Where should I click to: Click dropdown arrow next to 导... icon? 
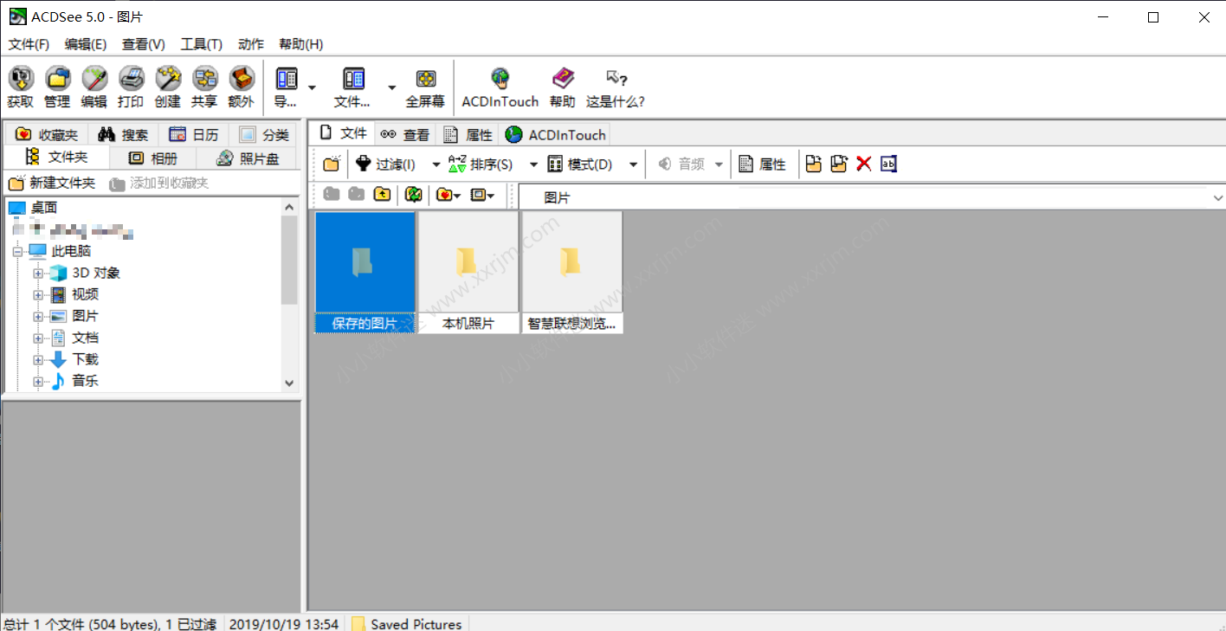click(x=312, y=87)
